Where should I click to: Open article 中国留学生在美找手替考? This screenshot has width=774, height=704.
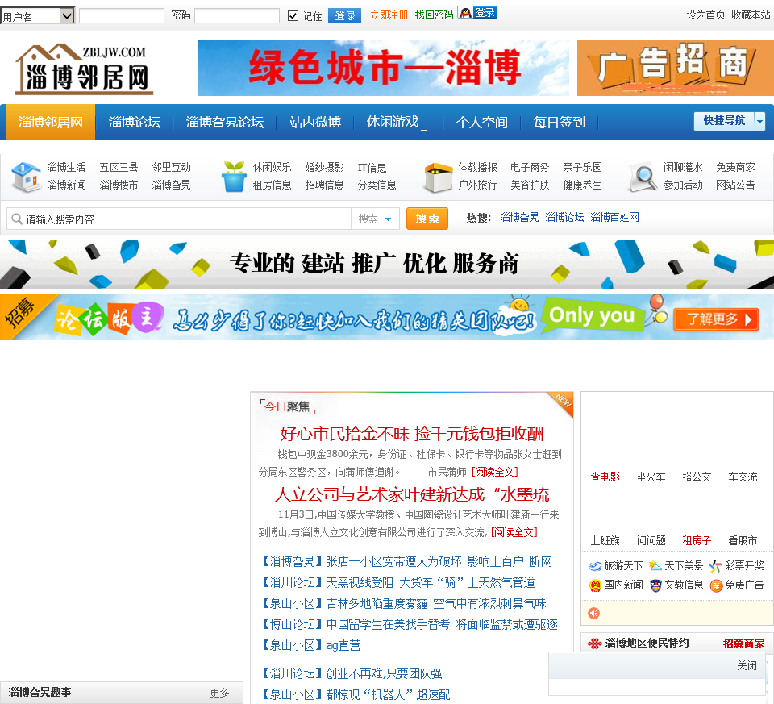click(x=442, y=624)
